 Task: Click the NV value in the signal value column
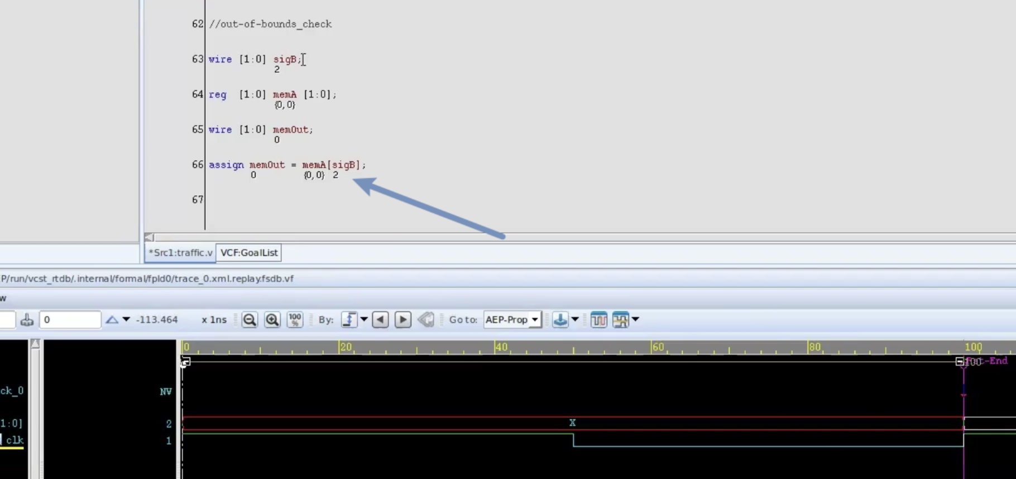pos(166,391)
